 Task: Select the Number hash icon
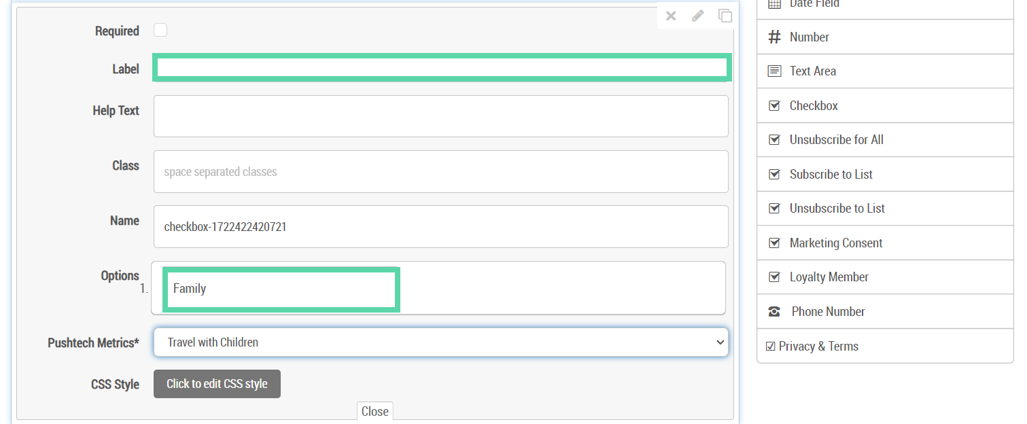click(x=774, y=37)
